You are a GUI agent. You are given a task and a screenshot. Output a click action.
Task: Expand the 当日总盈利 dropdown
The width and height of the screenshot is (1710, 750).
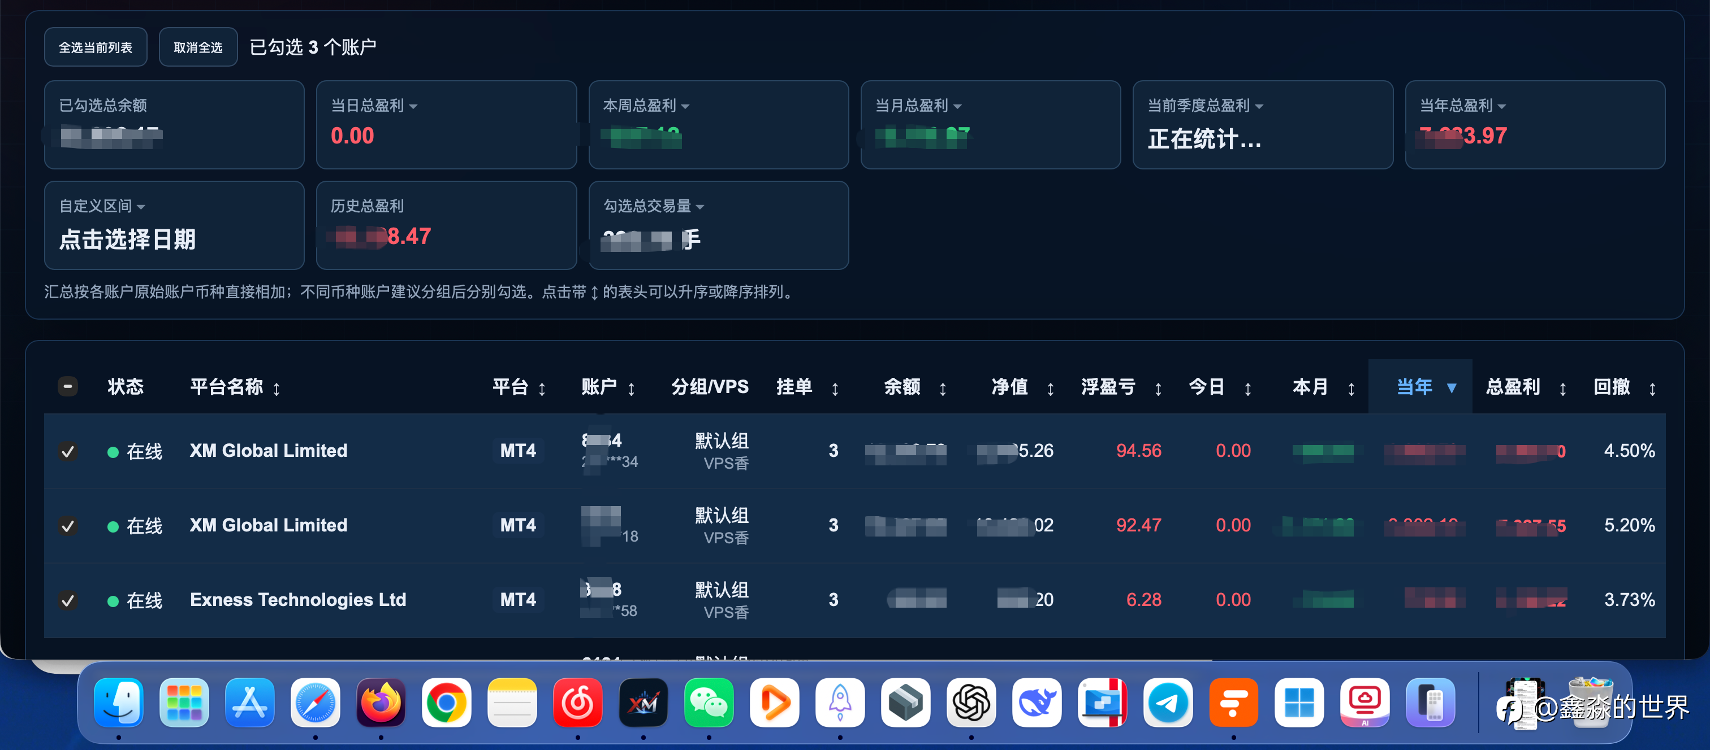point(374,106)
